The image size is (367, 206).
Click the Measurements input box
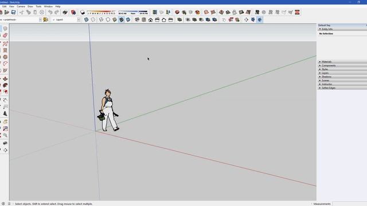[x=350, y=204]
